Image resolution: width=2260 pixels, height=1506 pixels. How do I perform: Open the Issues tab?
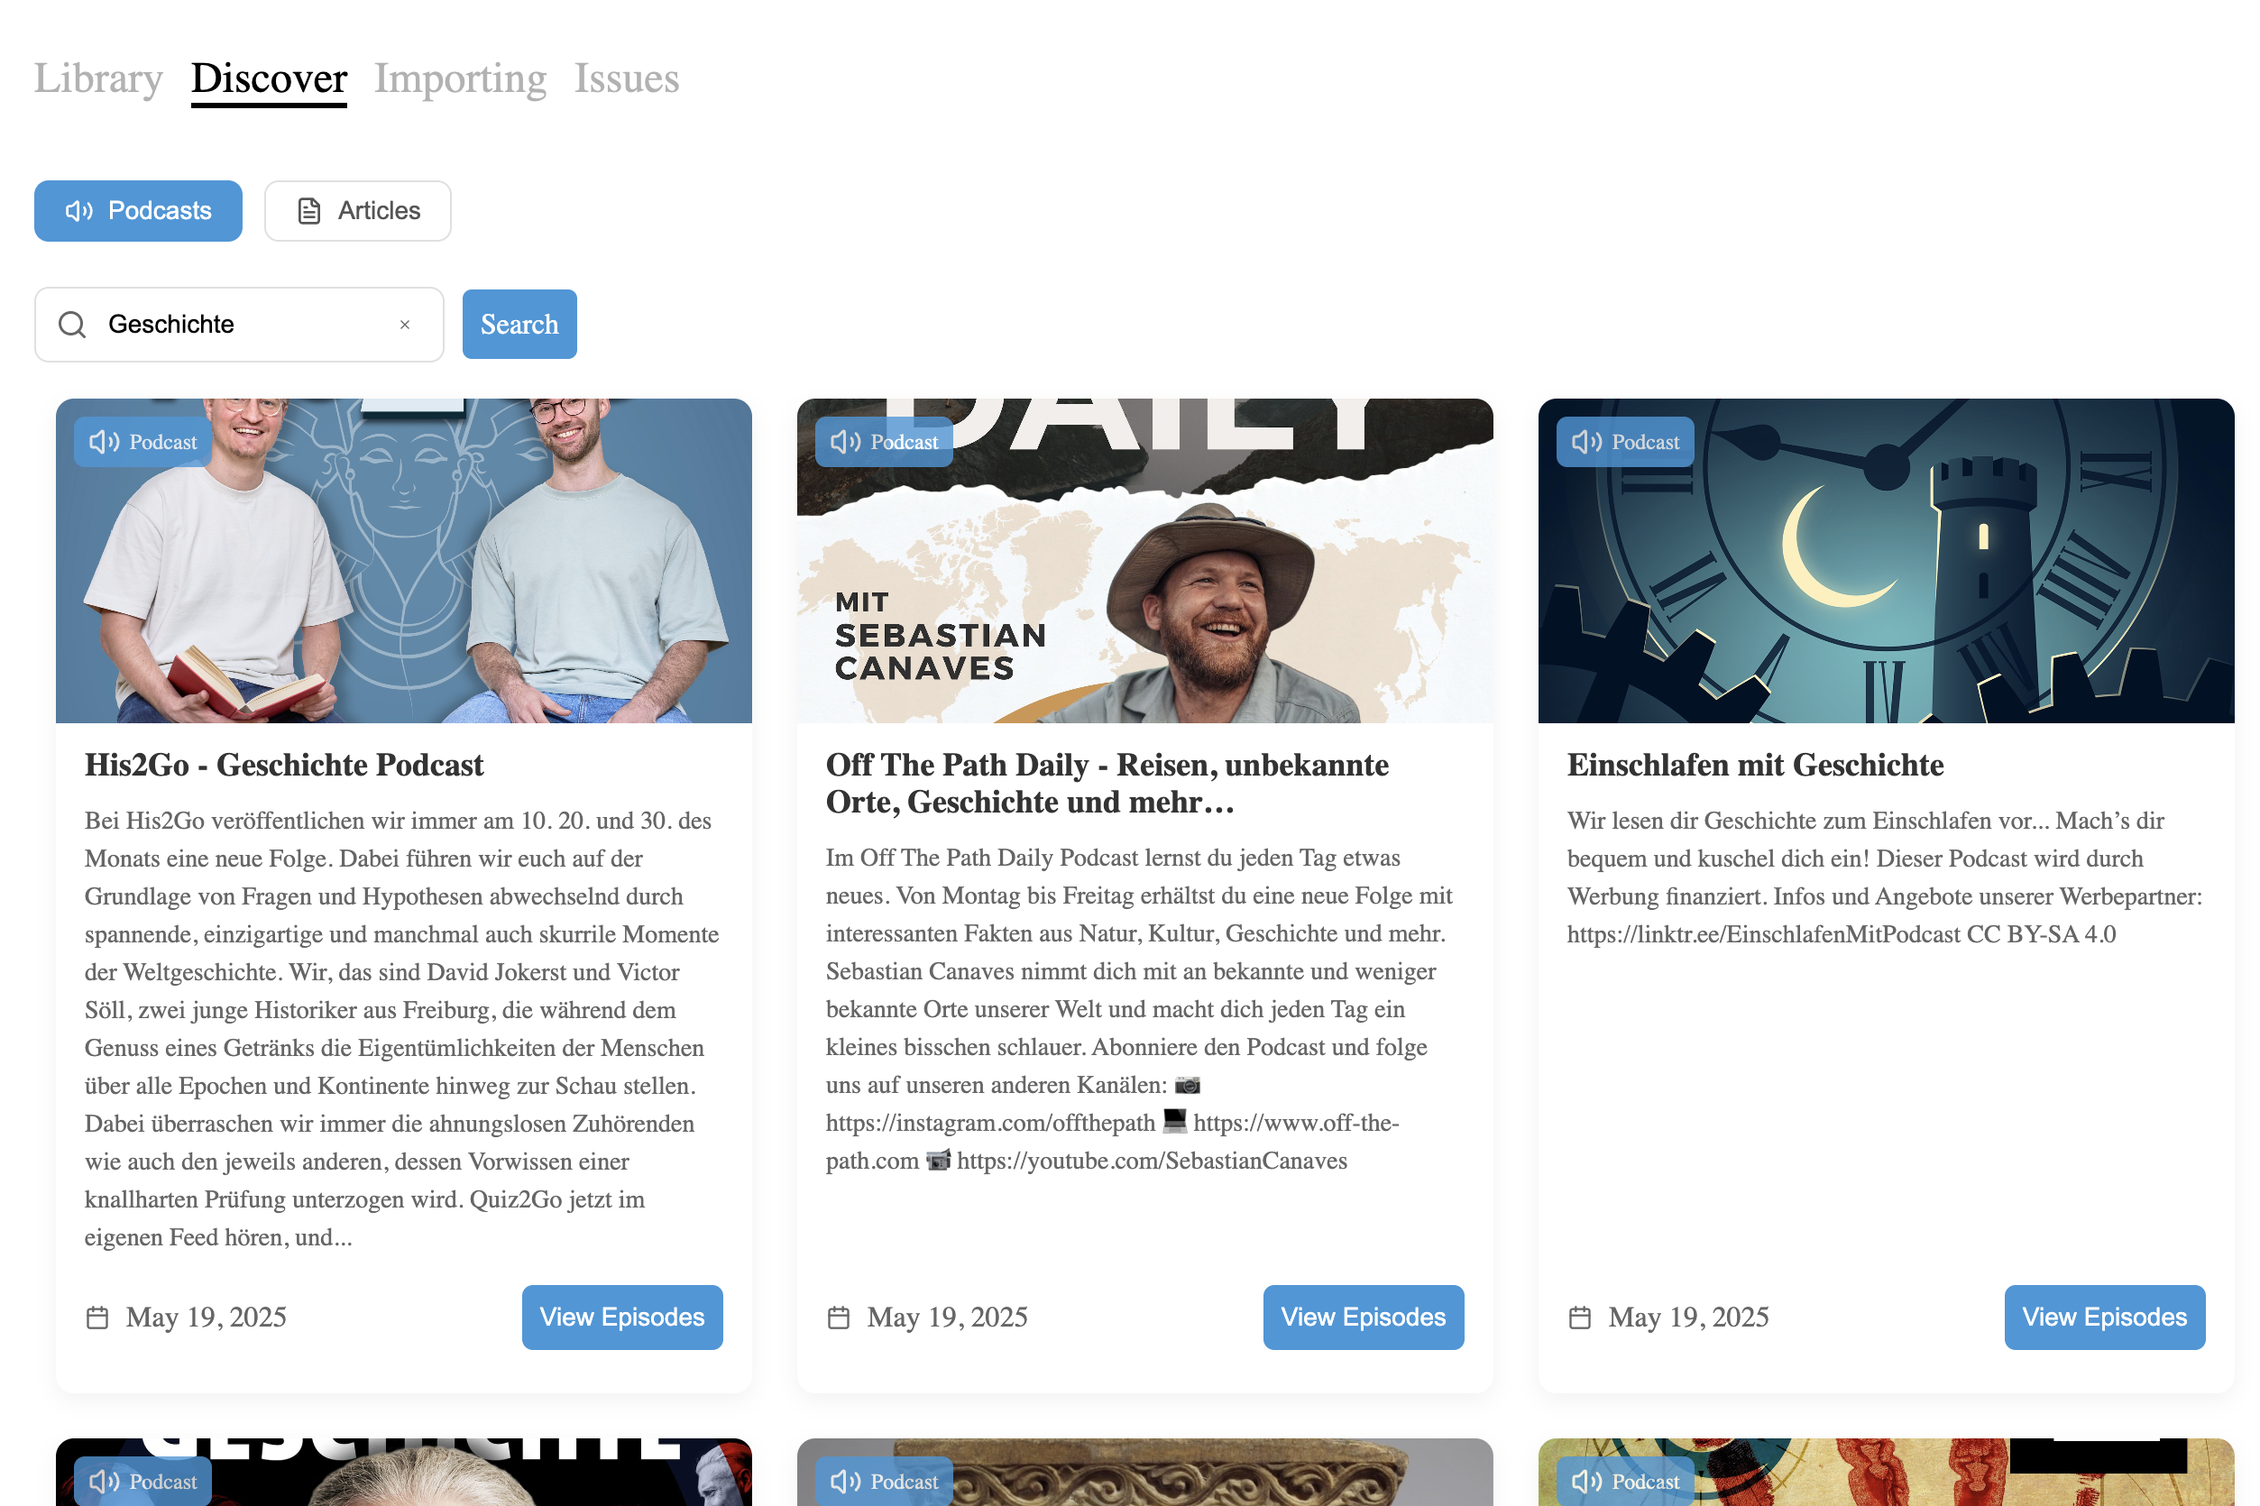626,78
